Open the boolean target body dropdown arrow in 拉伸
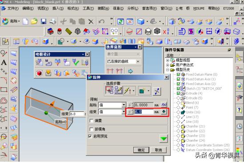 [x=148, y=91]
